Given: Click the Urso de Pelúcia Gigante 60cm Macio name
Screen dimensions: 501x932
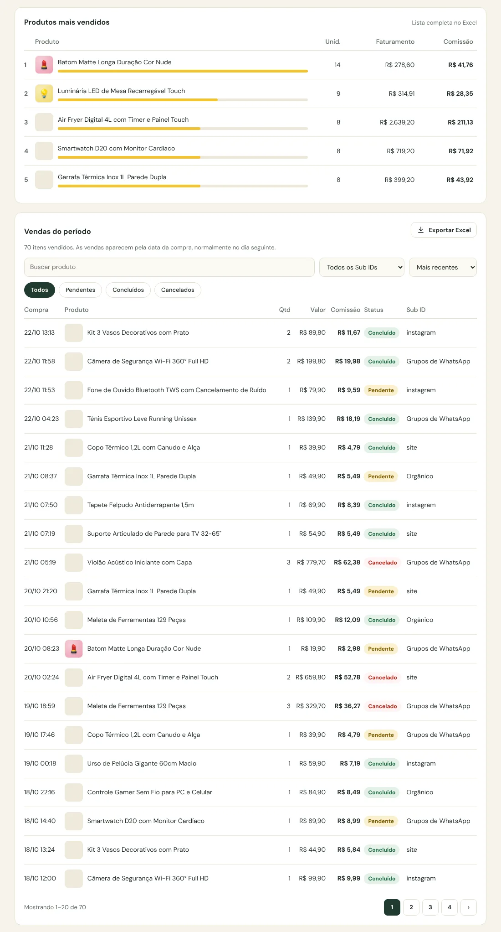Looking at the screenshot, I should tap(142, 764).
